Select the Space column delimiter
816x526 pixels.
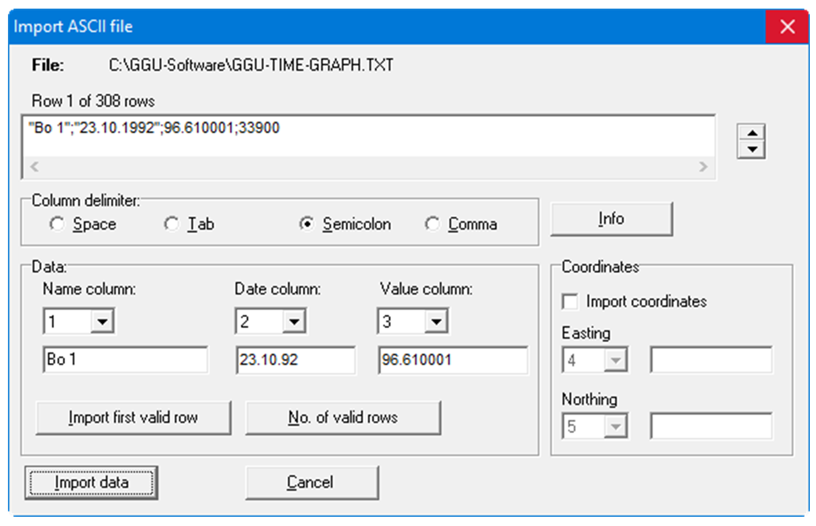(57, 225)
